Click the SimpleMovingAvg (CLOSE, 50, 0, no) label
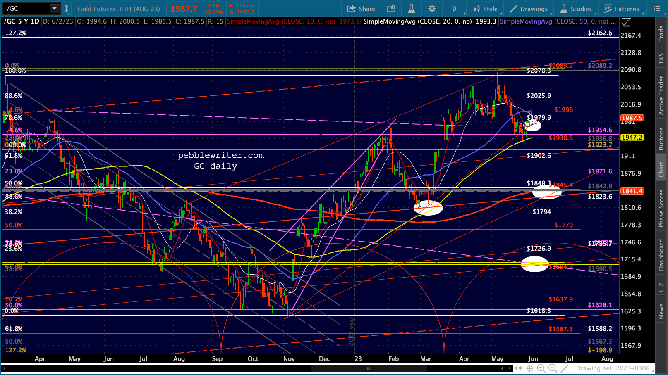 554,21
